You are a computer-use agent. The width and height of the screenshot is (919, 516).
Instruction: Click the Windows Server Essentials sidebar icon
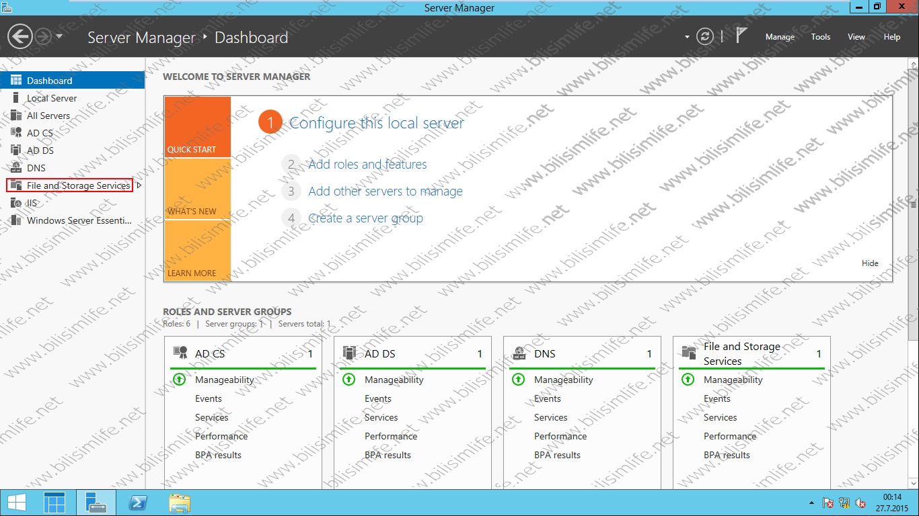point(16,220)
